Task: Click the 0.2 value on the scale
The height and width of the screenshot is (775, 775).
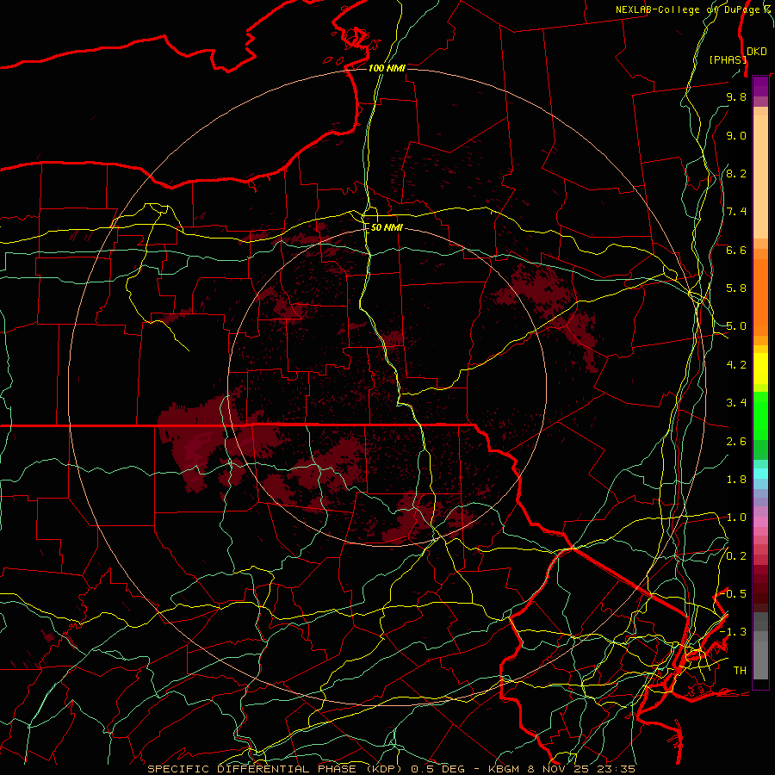Action: (x=736, y=556)
